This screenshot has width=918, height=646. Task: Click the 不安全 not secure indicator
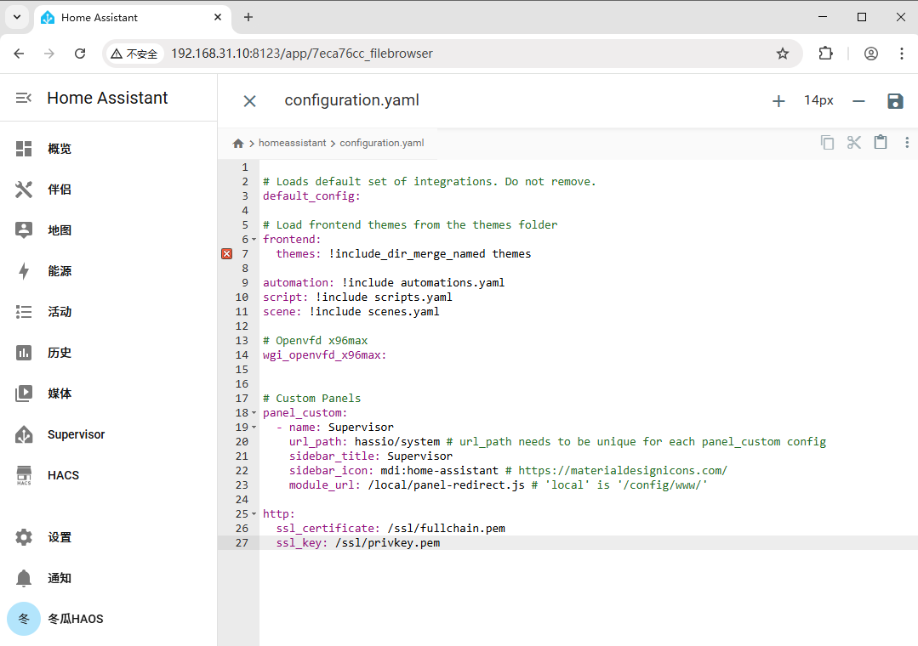point(134,54)
